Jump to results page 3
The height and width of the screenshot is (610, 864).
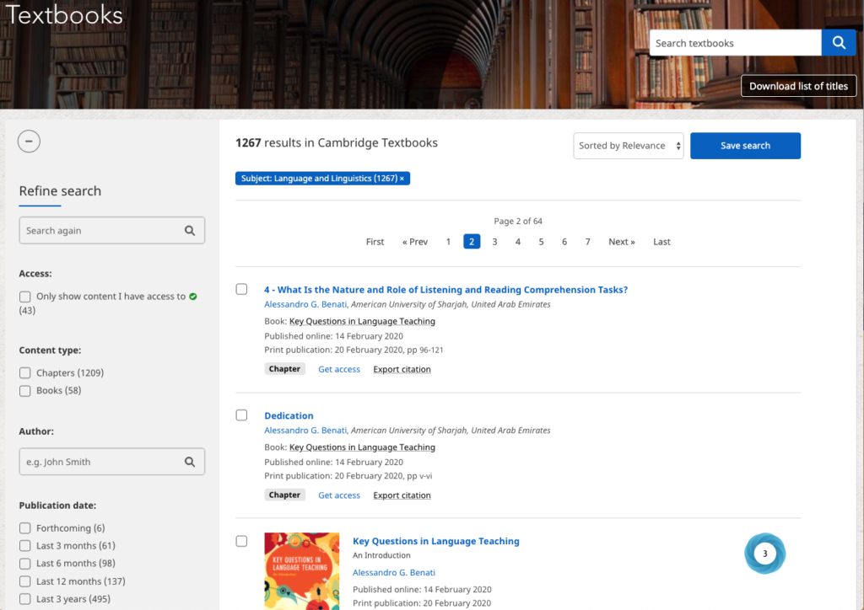(494, 242)
